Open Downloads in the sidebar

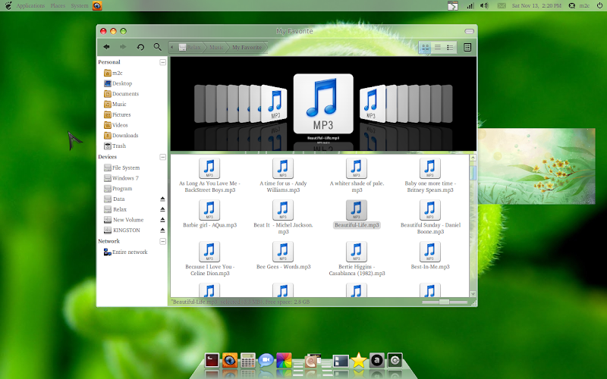[121, 136]
